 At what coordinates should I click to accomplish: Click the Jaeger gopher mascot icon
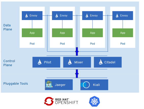[x=49, y=85]
